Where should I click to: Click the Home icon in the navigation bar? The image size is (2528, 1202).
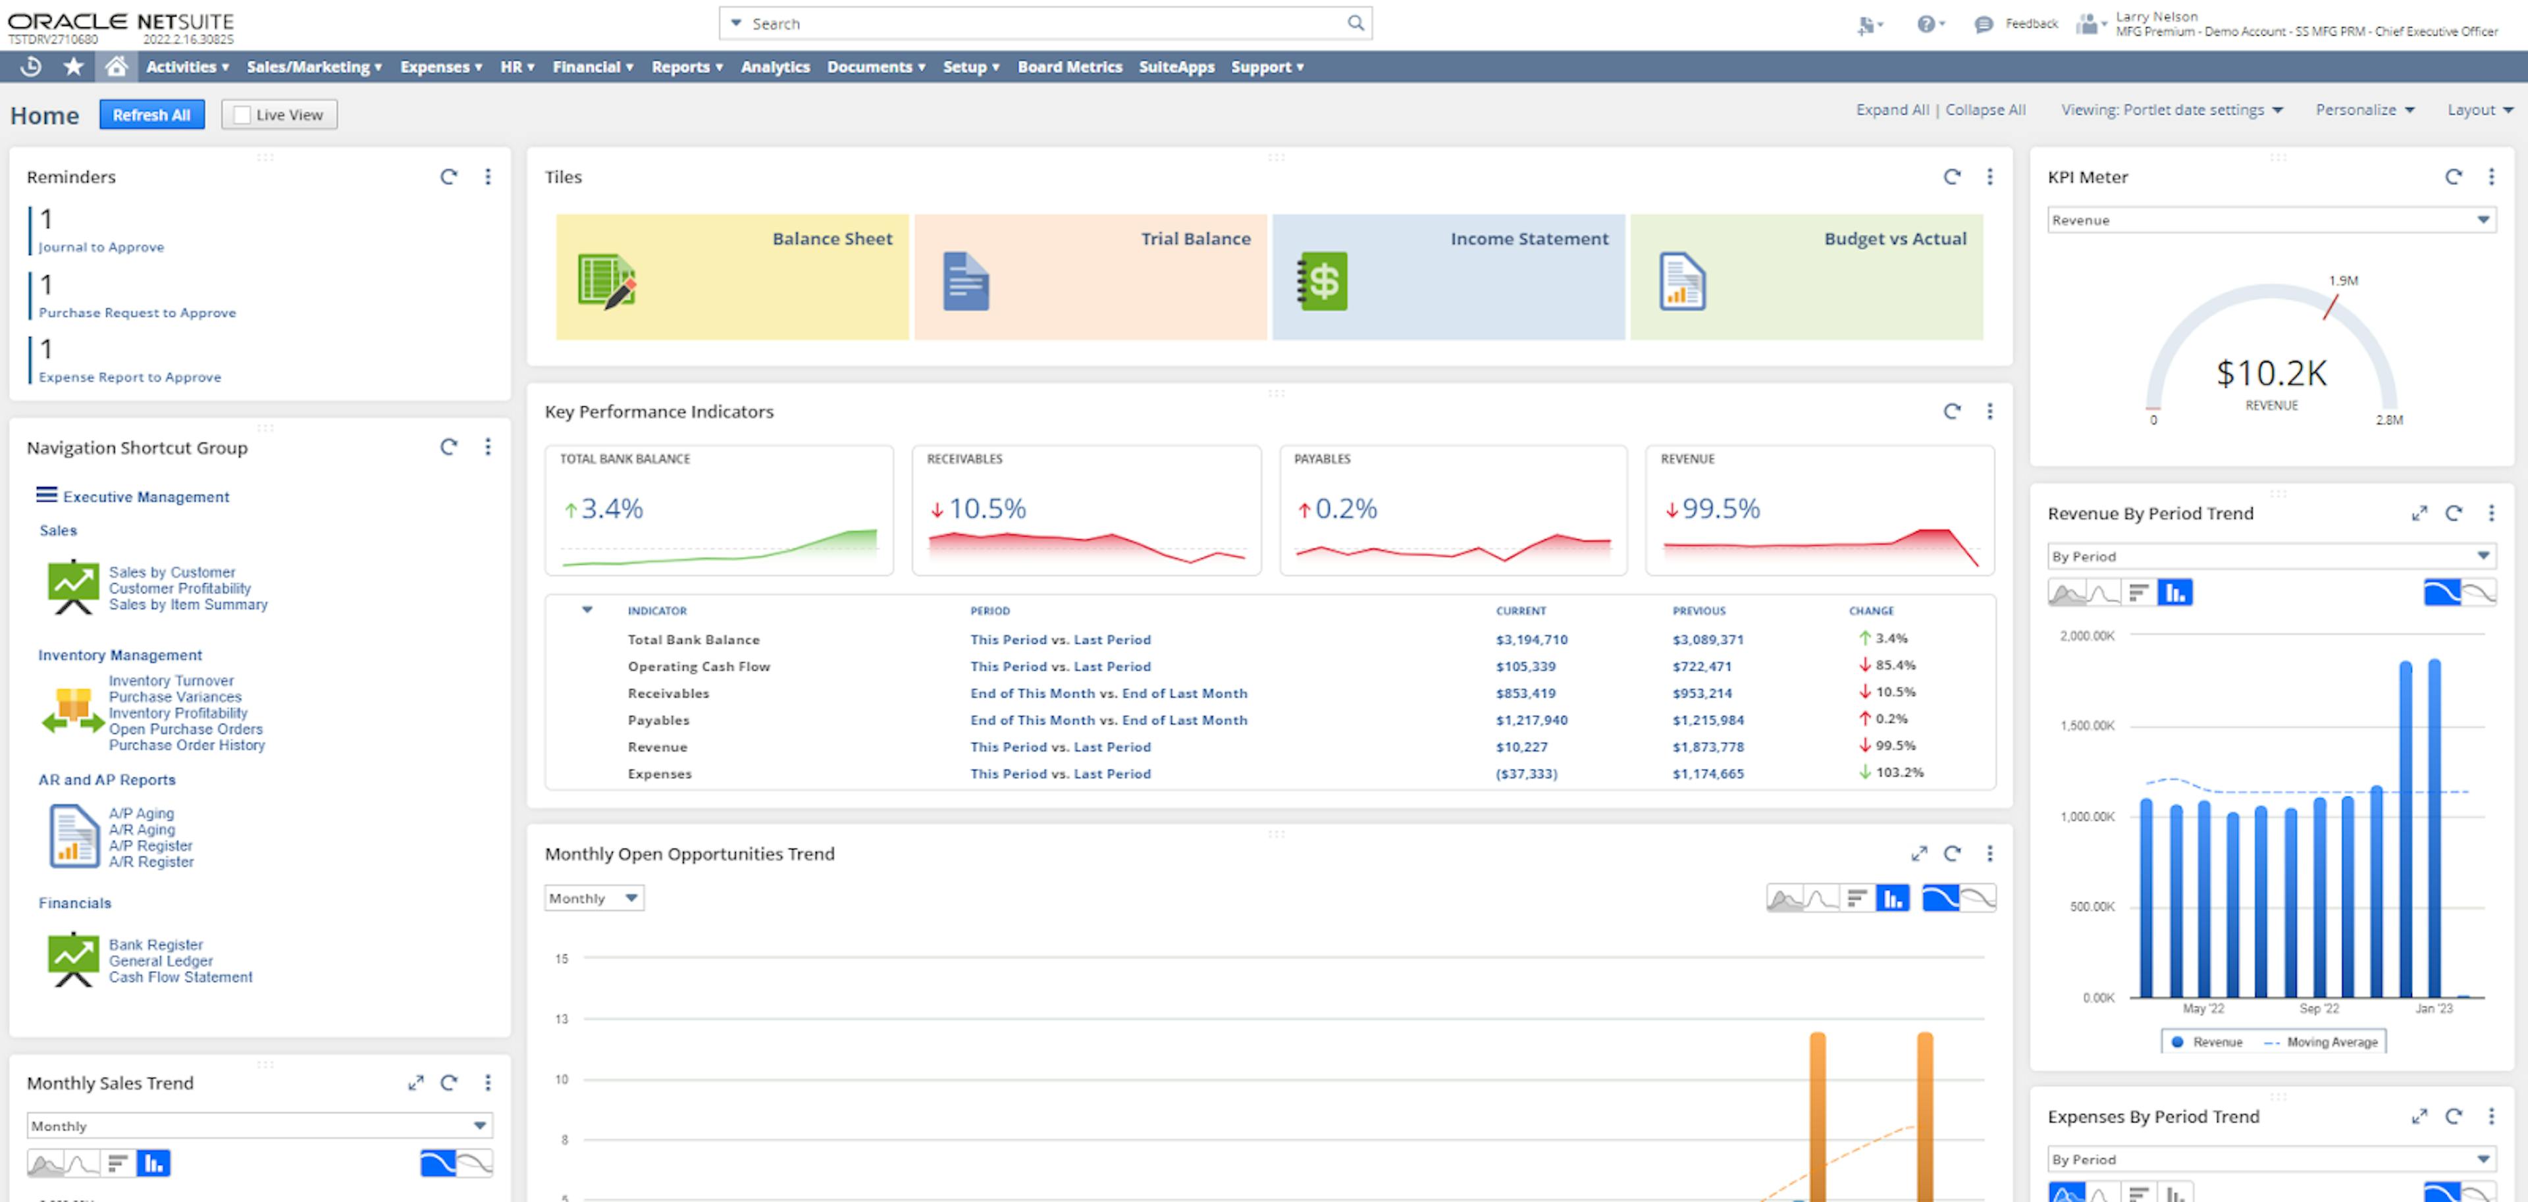[116, 66]
